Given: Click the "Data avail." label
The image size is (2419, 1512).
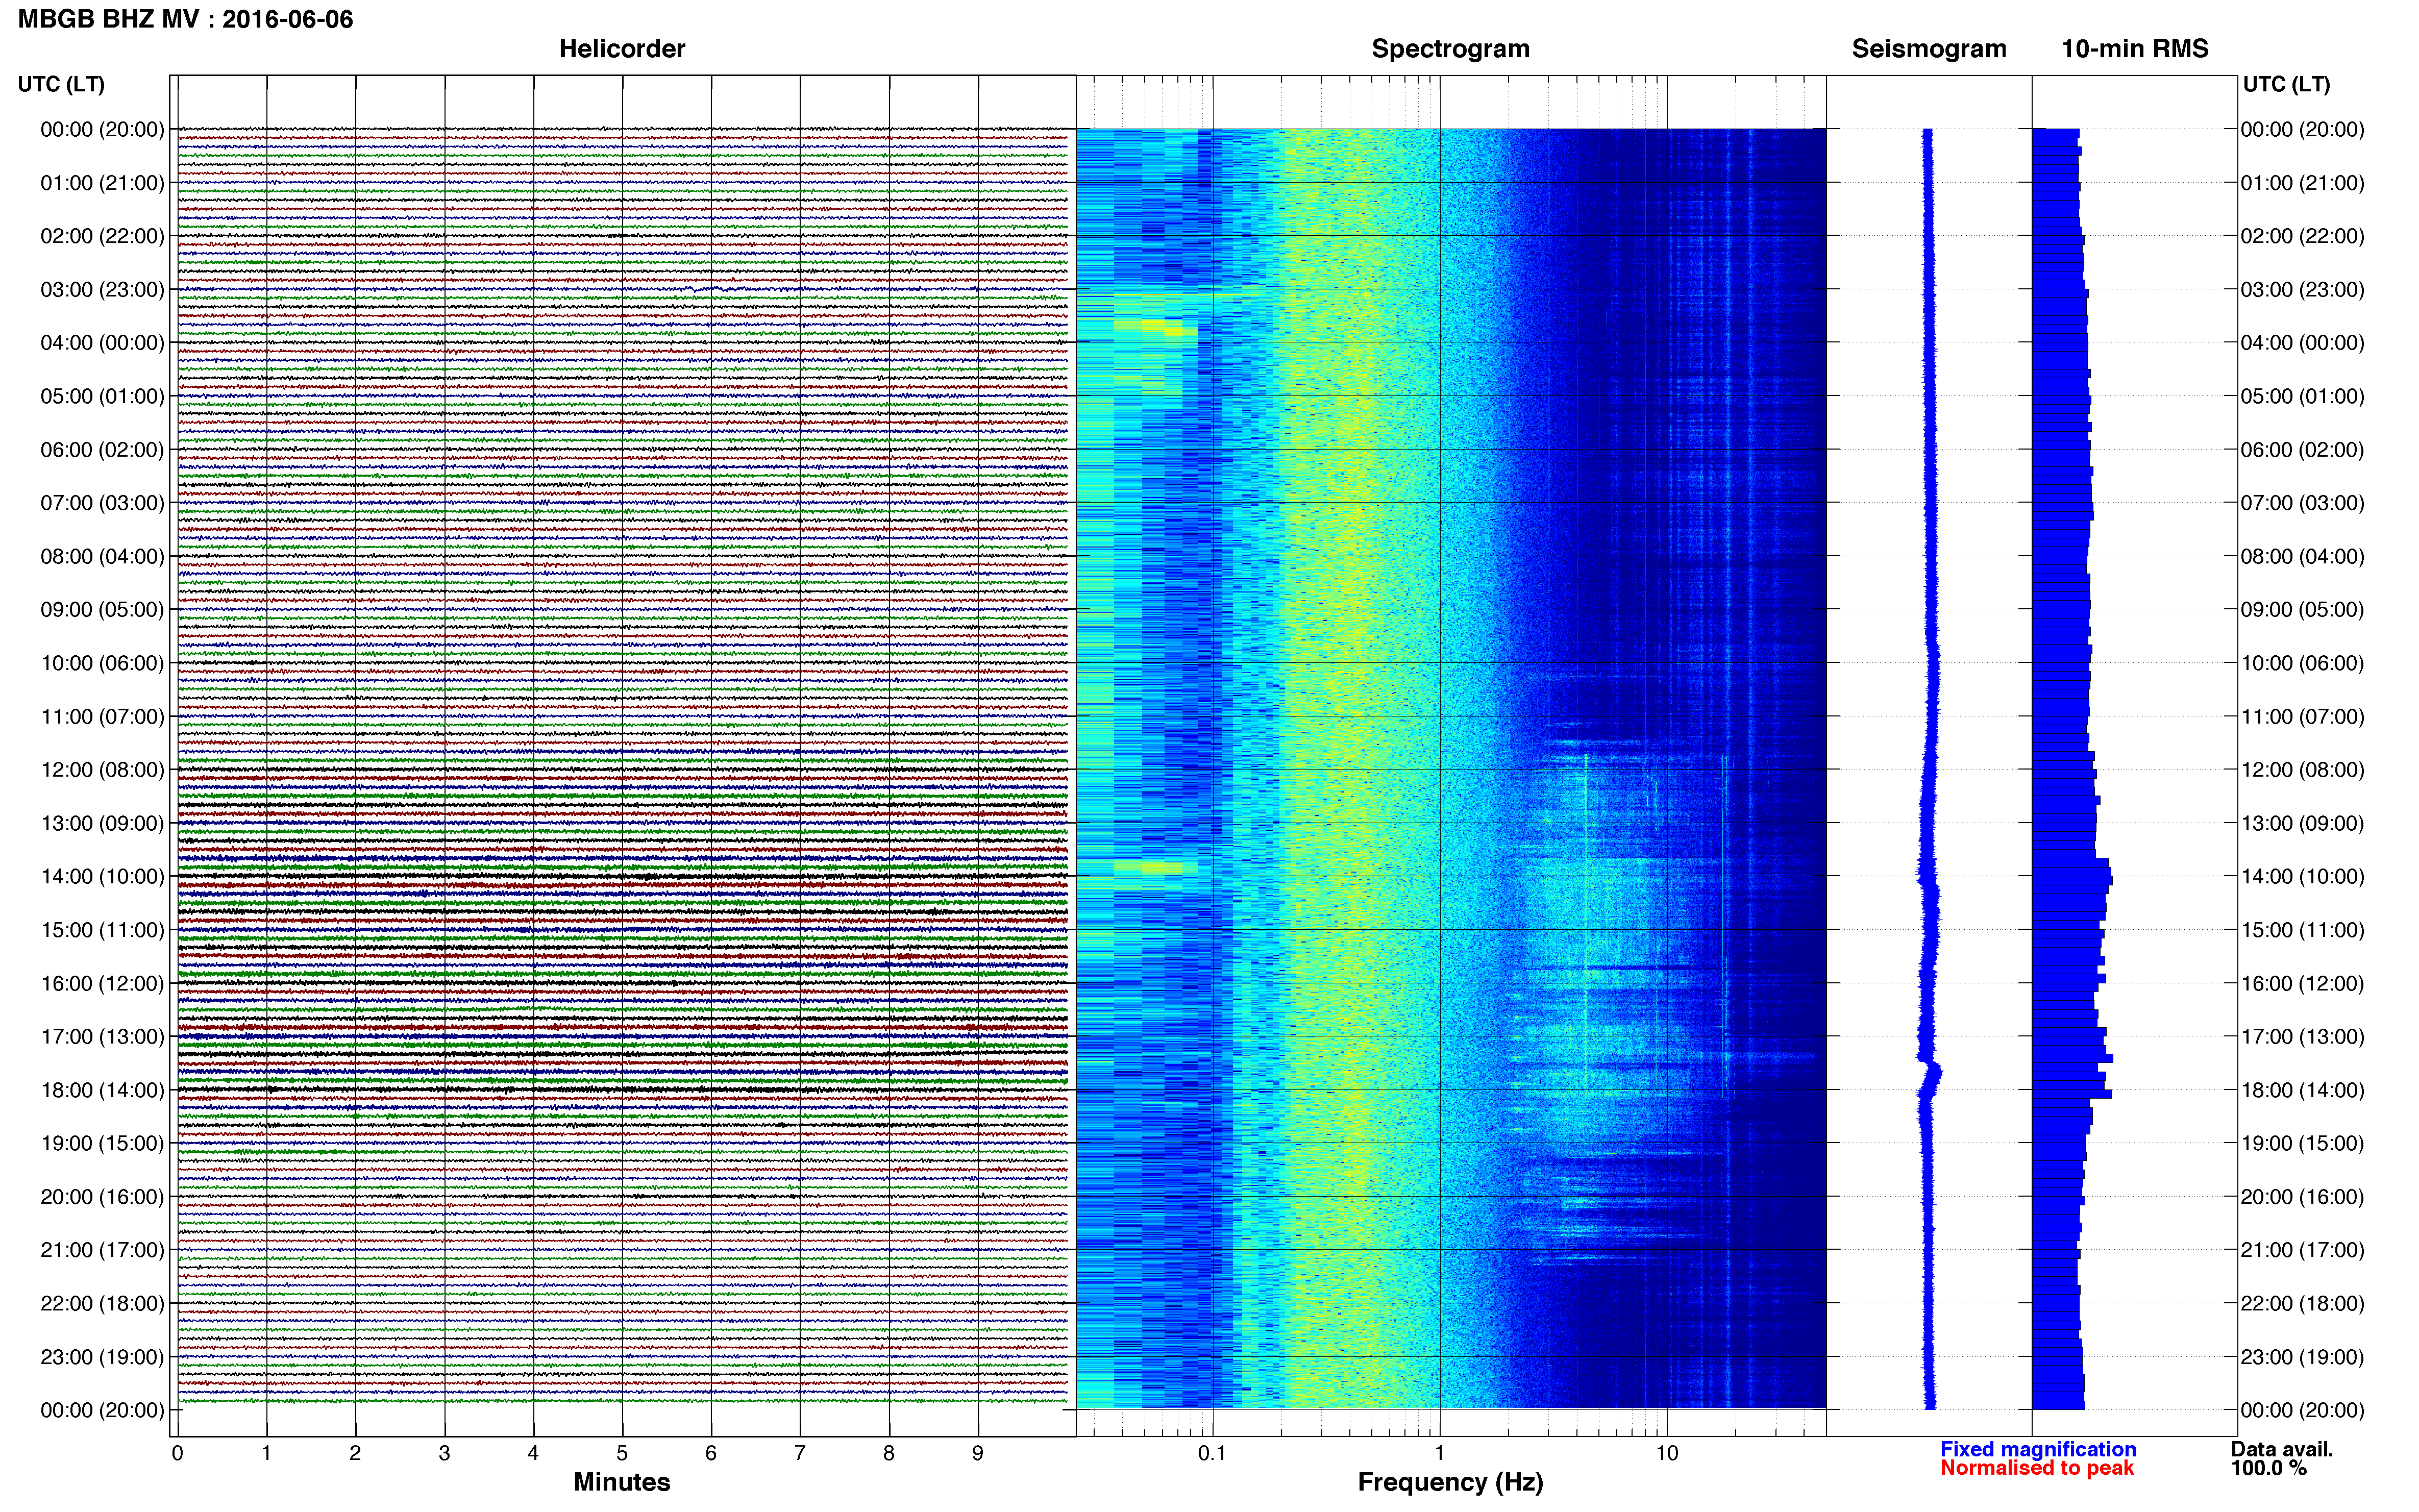Looking at the screenshot, I should point(2282,1449).
